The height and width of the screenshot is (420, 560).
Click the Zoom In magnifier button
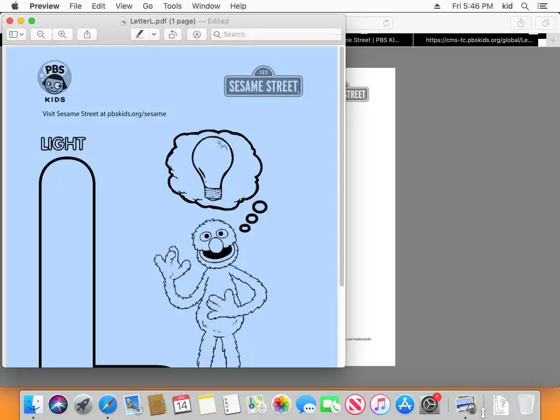click(62, 34)
